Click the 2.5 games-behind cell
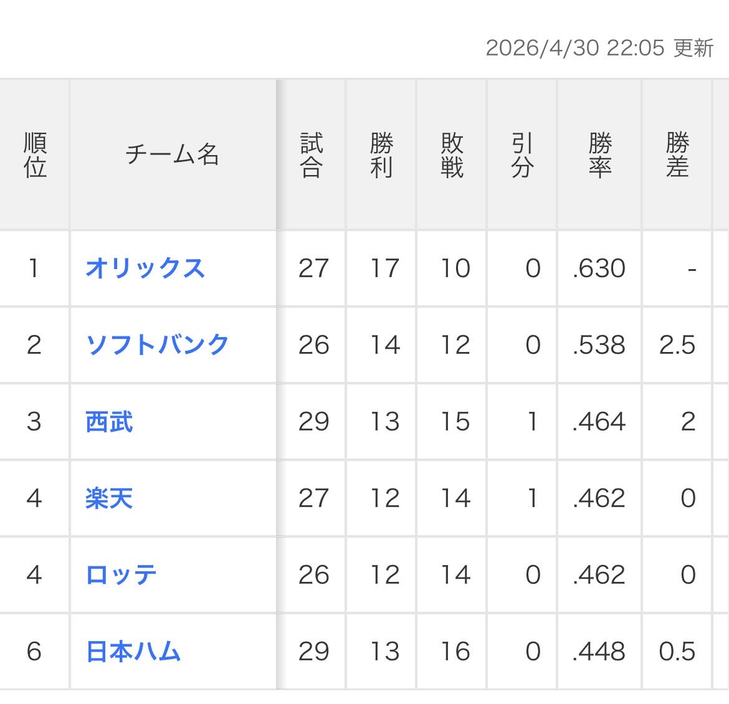 pos(677,345)
